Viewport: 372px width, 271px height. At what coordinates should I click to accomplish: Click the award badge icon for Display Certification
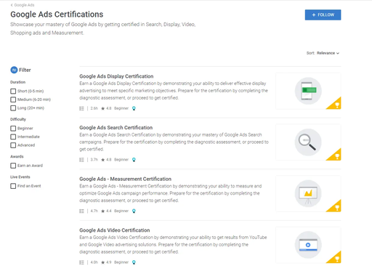(134, 108)
